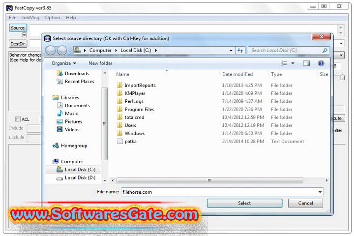354x236 pixels.
Task: Open the JobMng menu
Action: (30, 18)
